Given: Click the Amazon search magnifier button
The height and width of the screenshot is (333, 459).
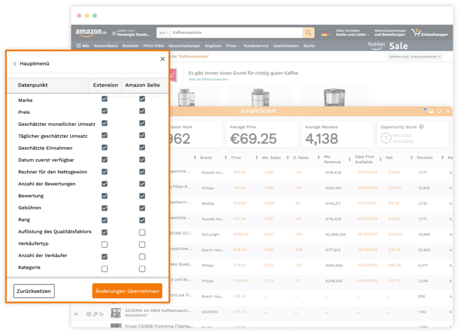Looking at the screenshot, I should click(308, 33).
